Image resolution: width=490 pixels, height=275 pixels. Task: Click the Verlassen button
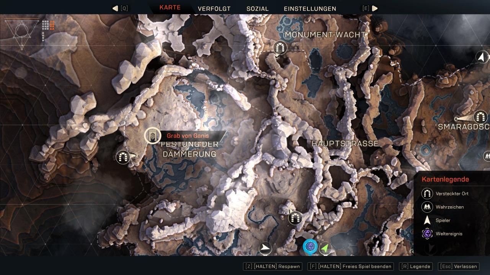click(459, 267)
